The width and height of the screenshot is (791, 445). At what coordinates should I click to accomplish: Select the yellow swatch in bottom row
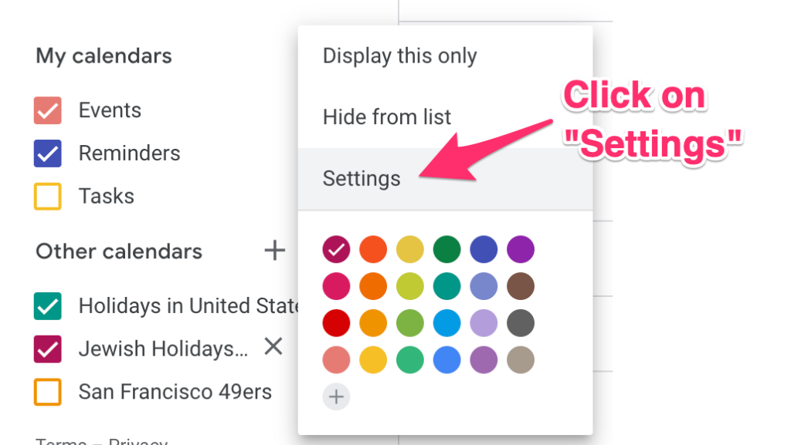pos(373,360)
